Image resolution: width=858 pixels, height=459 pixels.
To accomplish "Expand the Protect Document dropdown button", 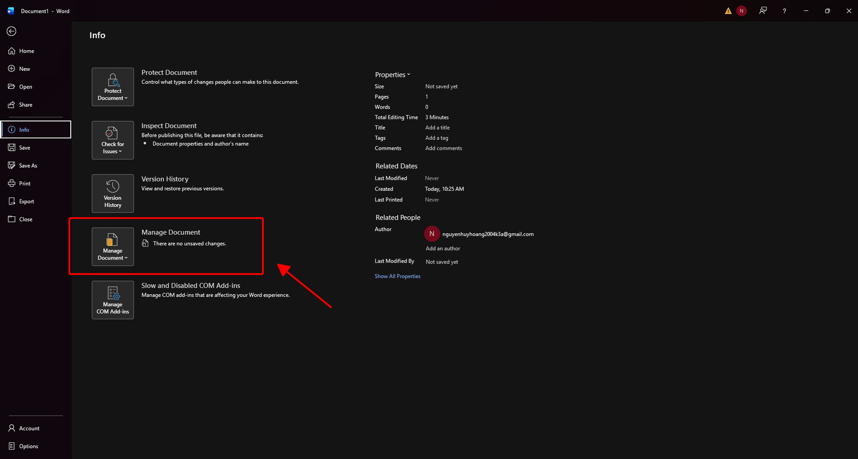I will [x=113, y=87].
